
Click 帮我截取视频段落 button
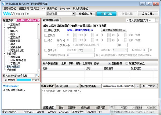[x=114, y=30]
